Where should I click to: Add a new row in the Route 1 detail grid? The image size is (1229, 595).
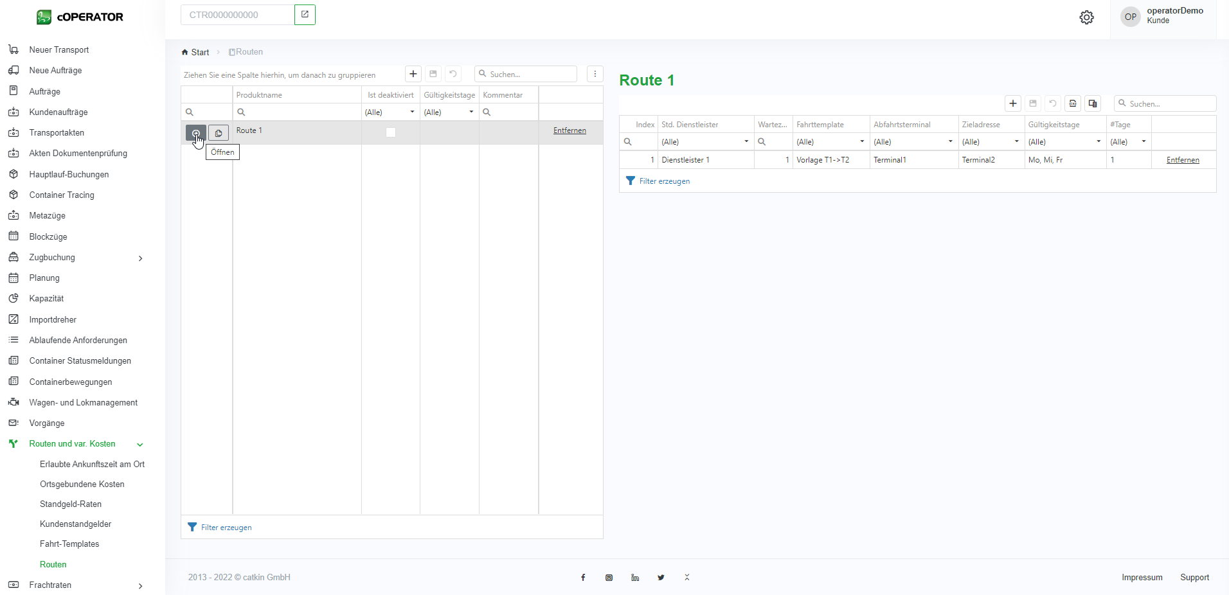(1012, 103)
